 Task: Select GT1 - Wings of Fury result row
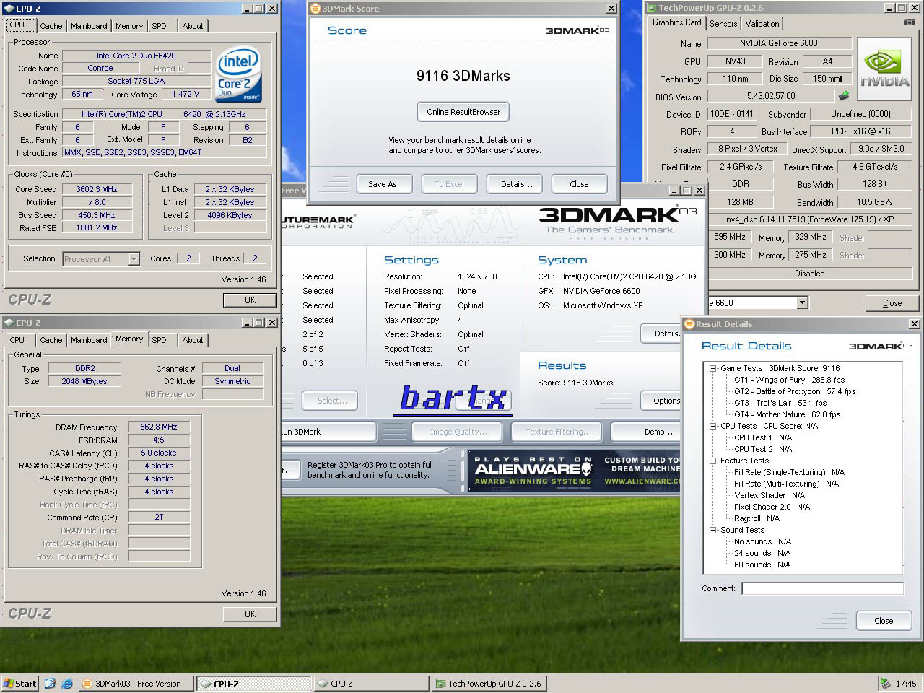tap(789, 380)
